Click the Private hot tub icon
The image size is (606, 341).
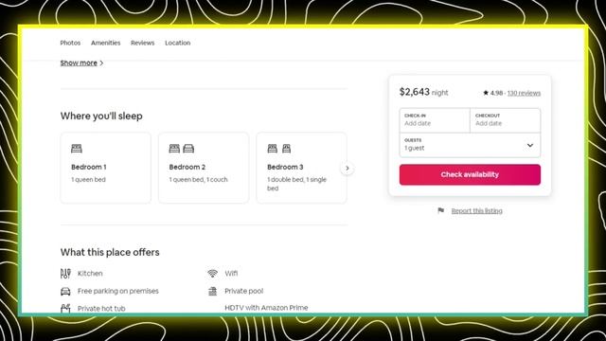[x=65, y=308]
